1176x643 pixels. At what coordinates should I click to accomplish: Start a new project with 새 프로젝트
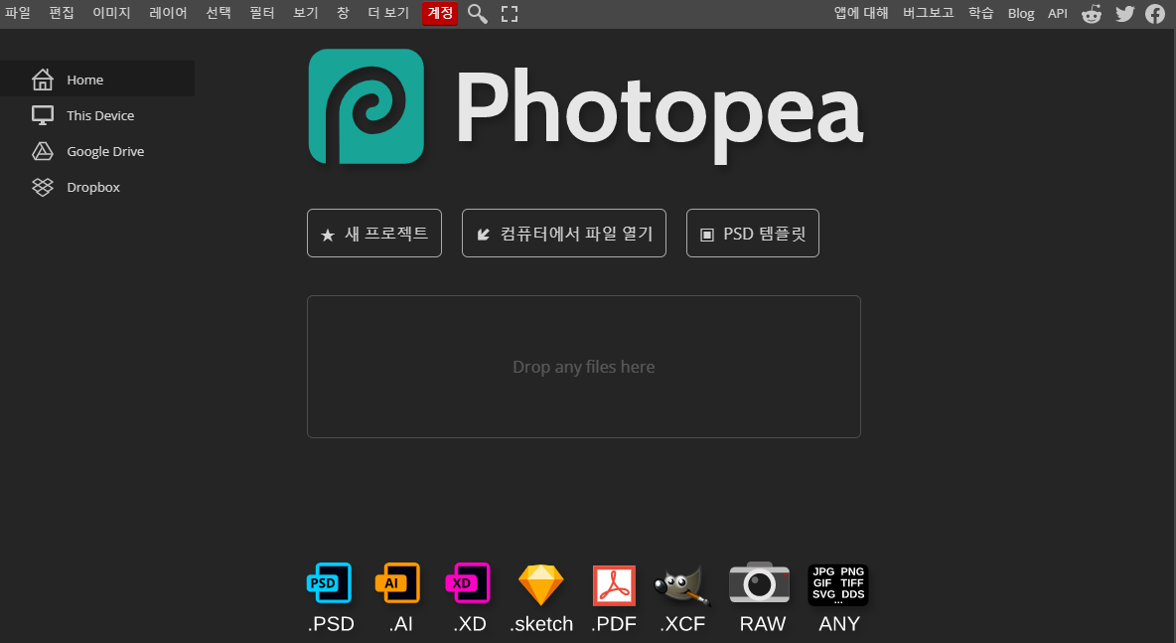[x=374, y=233]
